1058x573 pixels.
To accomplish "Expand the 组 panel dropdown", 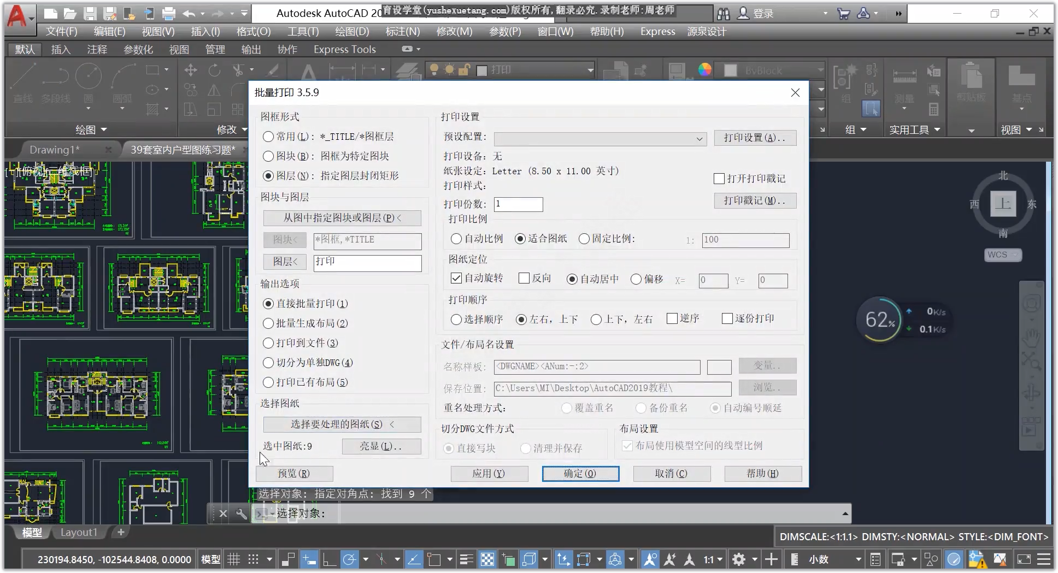I will pyautogui.click(x=856, y=129).
